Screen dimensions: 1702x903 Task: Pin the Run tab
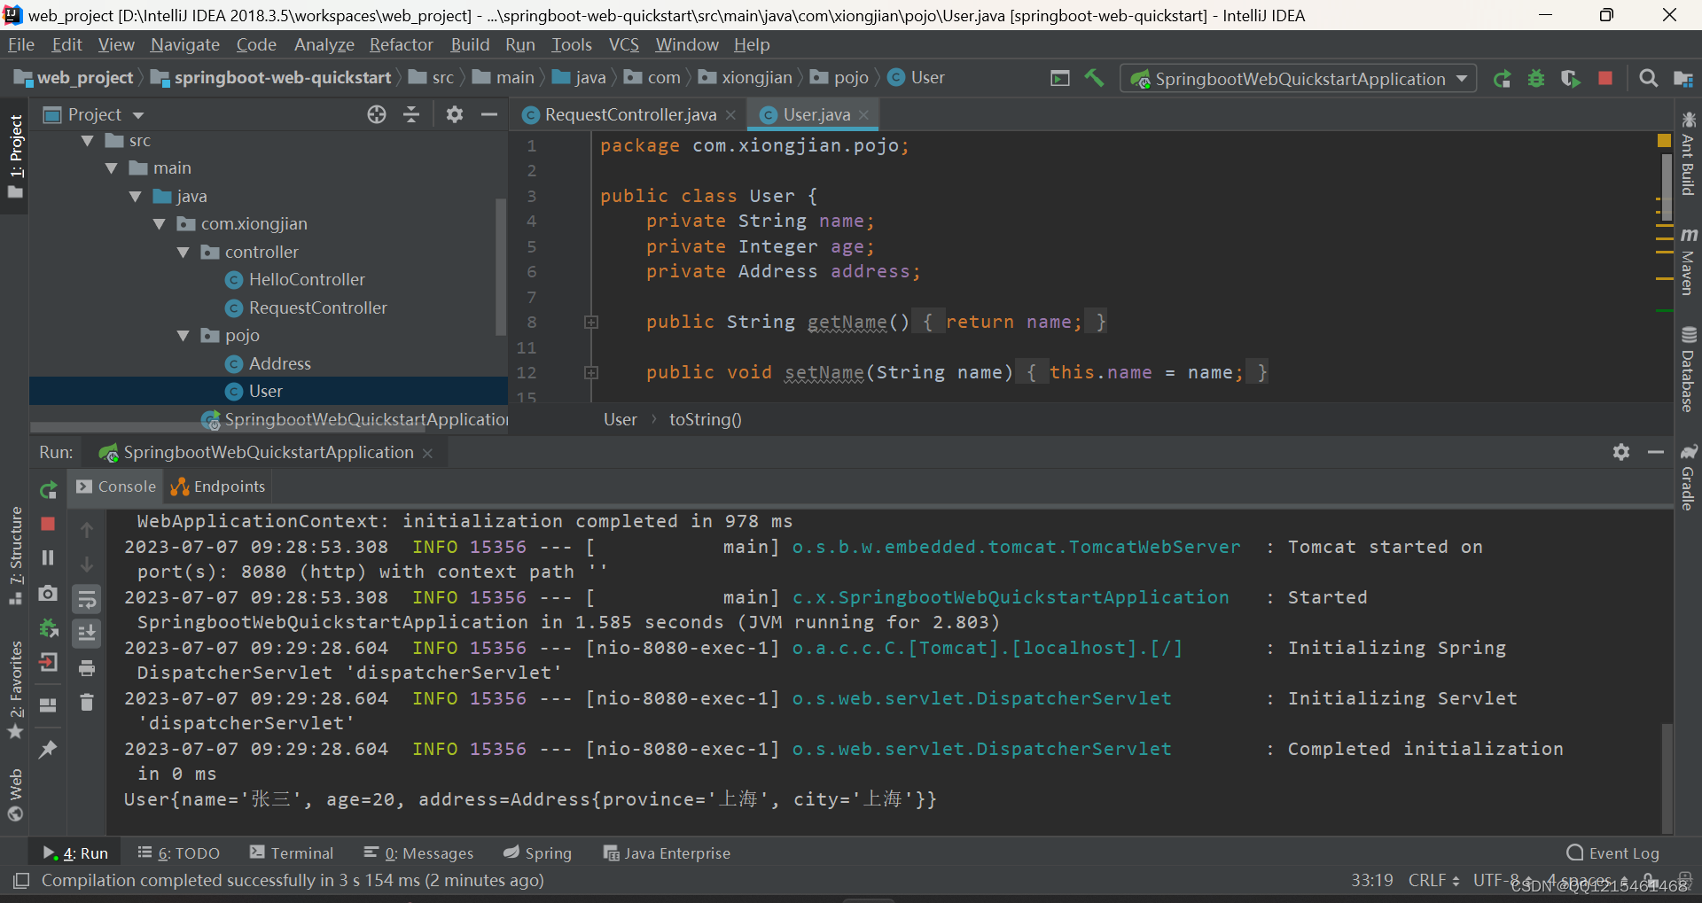tap(49, 750)
